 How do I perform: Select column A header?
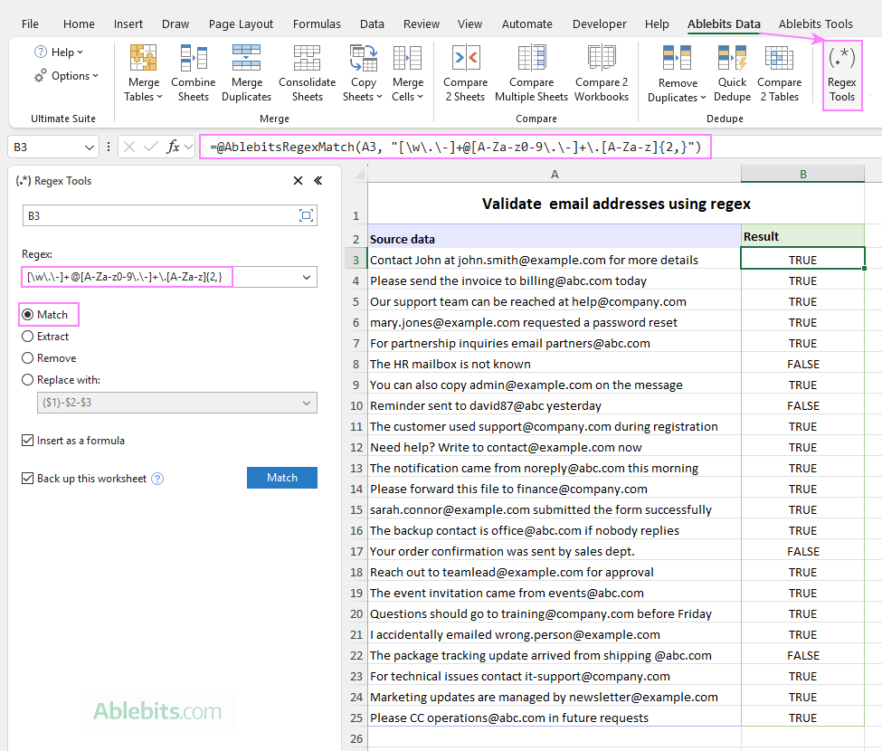(554, 175)
